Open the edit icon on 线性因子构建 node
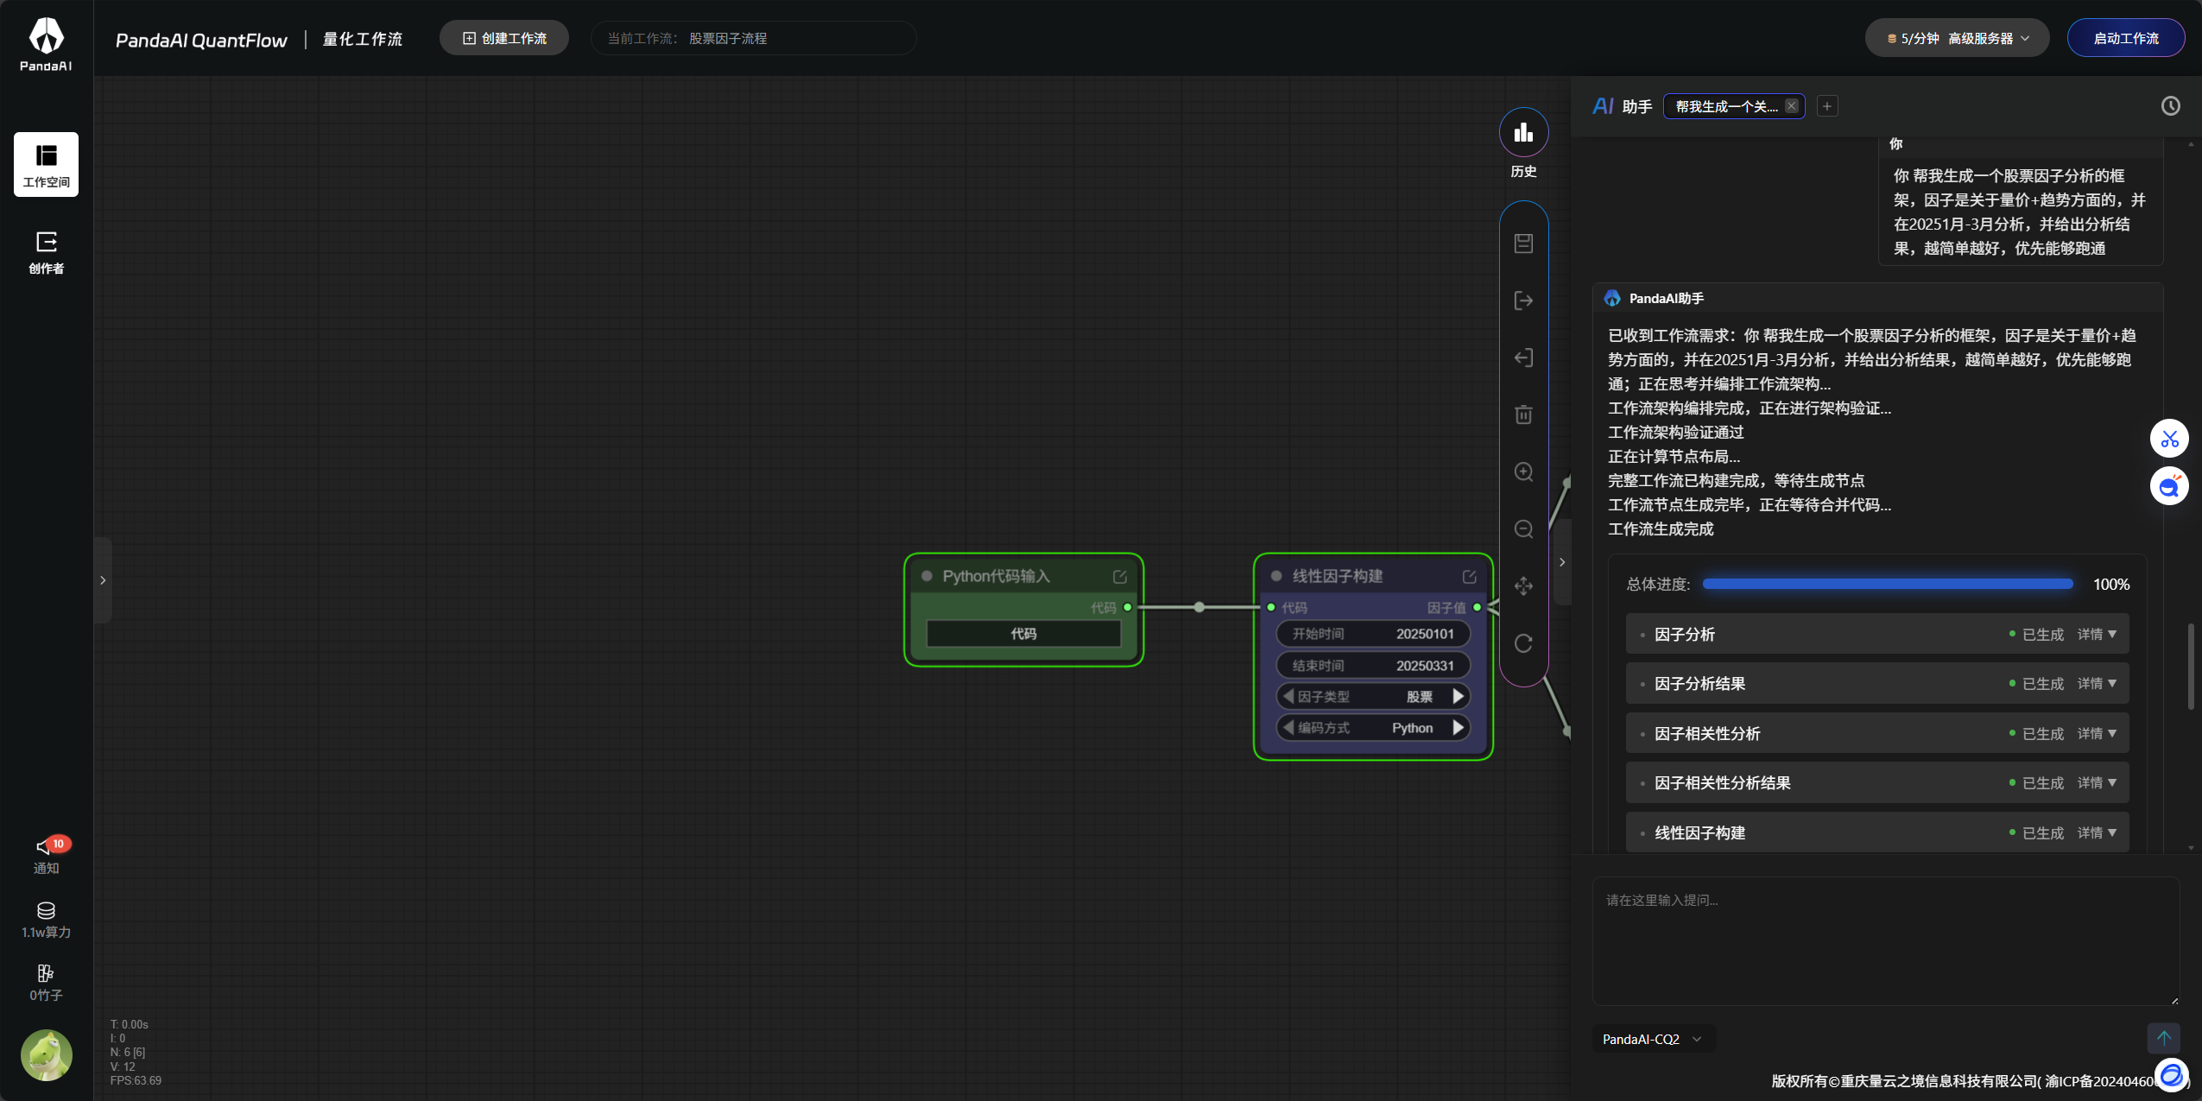The image size is (2202, 1101). coord(1470,576)
